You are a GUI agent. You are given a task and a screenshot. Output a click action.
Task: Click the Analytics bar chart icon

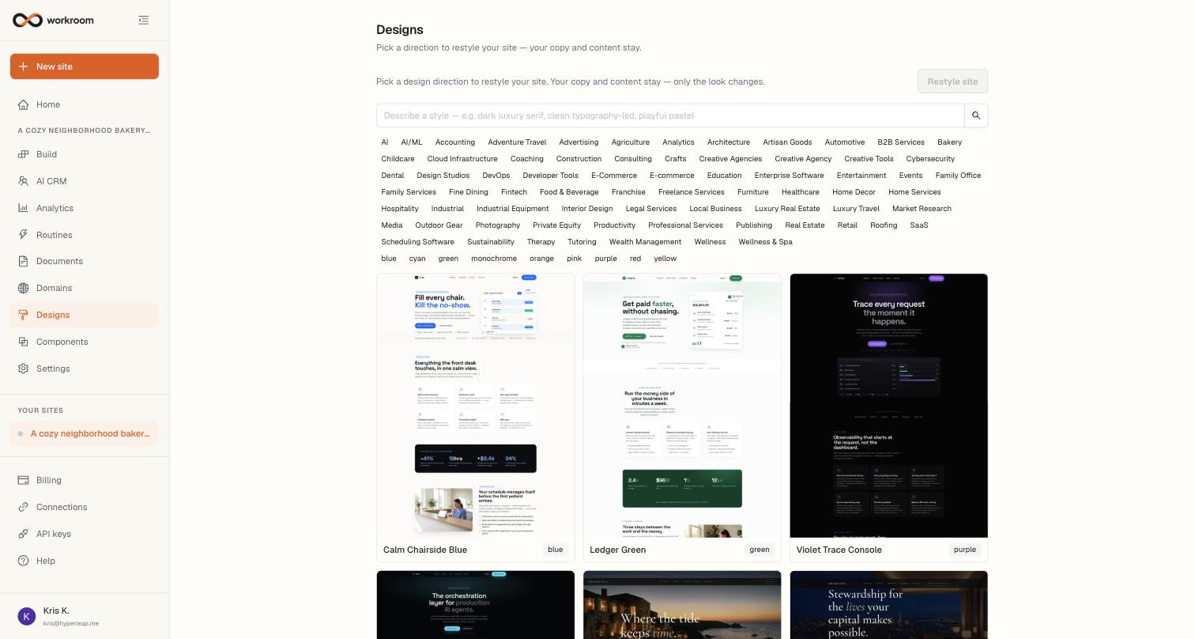[24, 208]
